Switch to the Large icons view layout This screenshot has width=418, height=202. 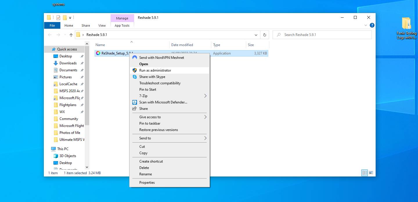click(x=371, y=173)
